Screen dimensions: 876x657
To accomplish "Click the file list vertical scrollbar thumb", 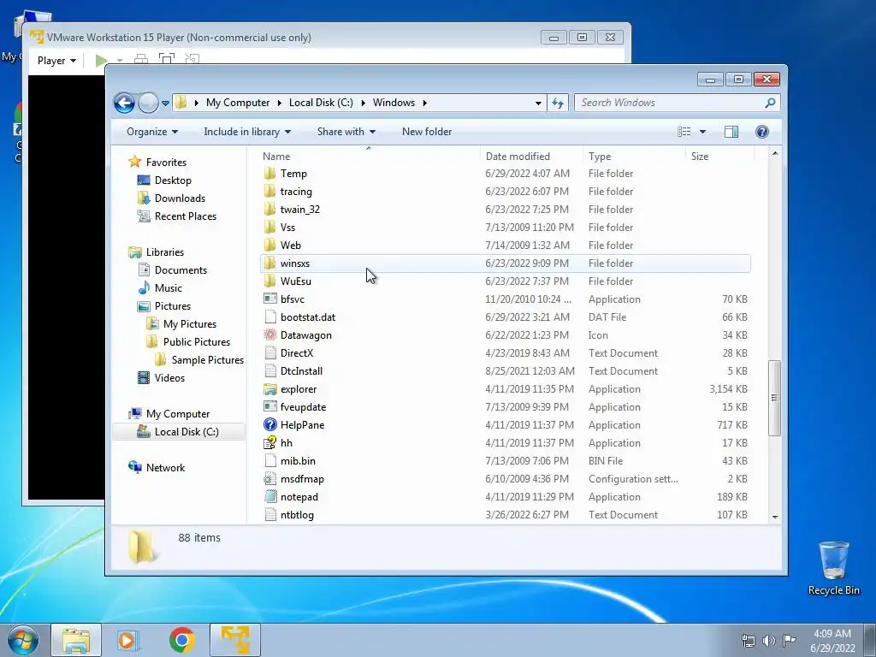I will click(x=774, y=398).
